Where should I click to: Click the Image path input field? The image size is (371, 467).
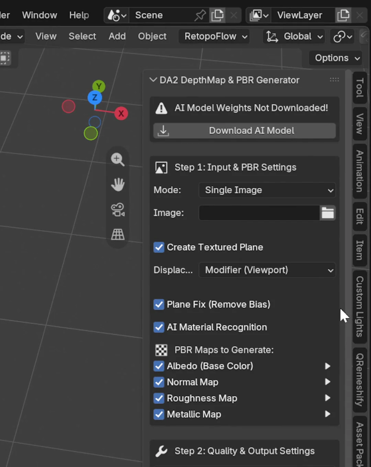point(259,213)
